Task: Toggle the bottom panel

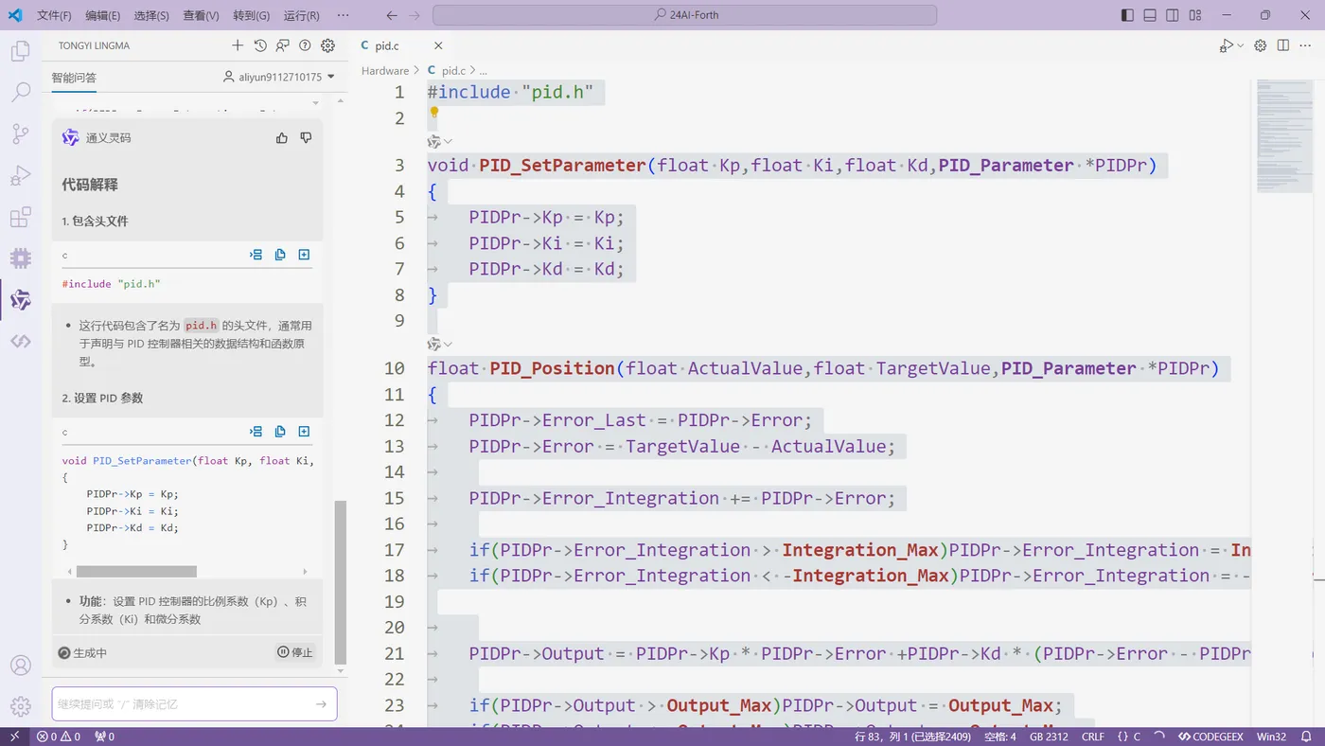Action: (1150, 15)
